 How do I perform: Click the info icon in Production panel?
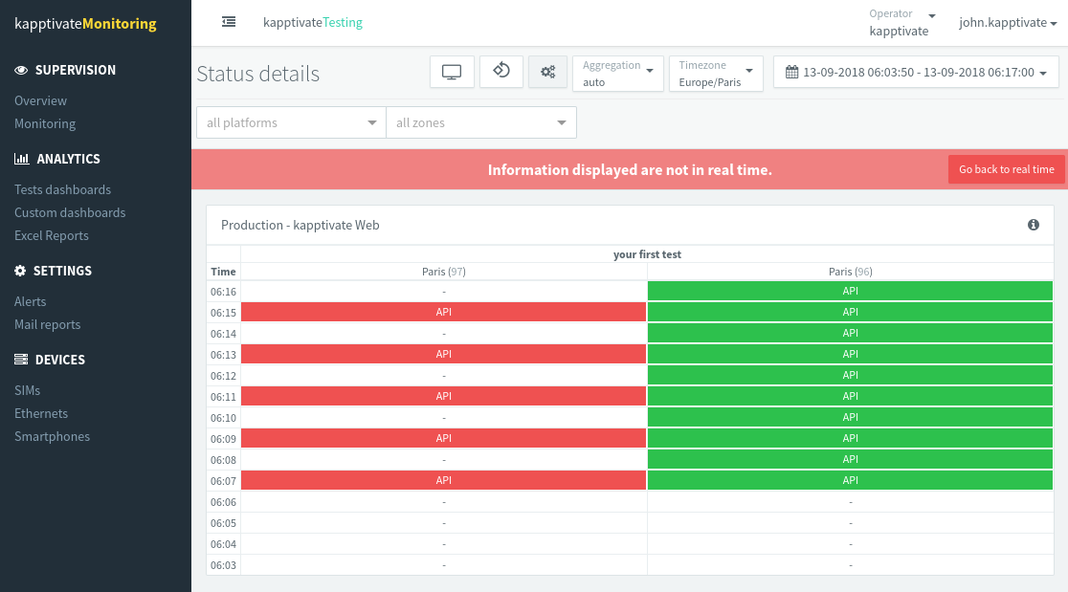tap(1034, 225)
